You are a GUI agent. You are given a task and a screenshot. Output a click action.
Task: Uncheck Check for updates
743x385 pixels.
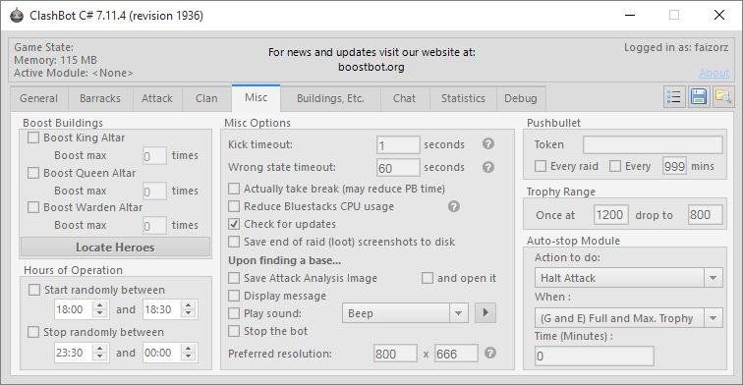tap(234, 224)
